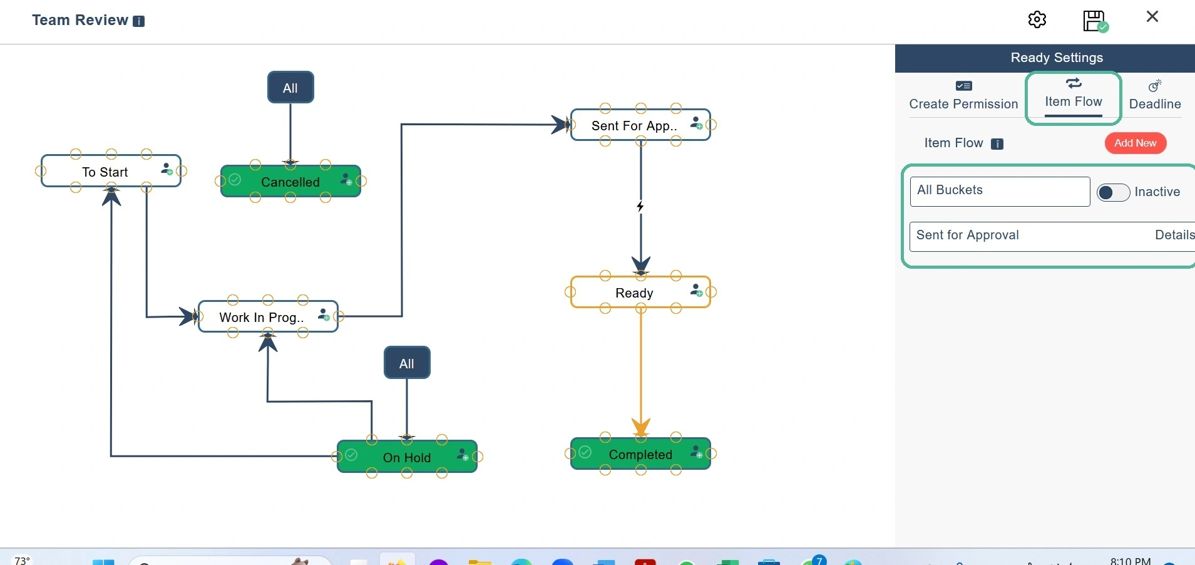1195x565 pixels.
Task: Click the assign user icon on Sent For App..
Action: [x=696, y=123]
